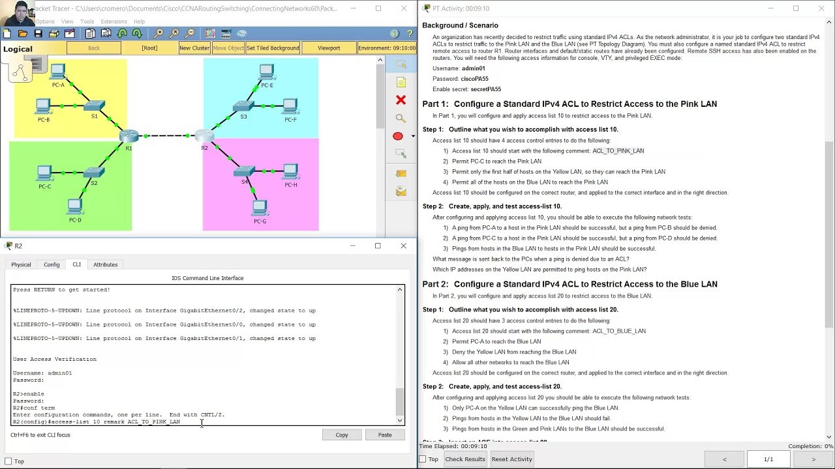Go to next activity page arrow

(x=813, y=459)
